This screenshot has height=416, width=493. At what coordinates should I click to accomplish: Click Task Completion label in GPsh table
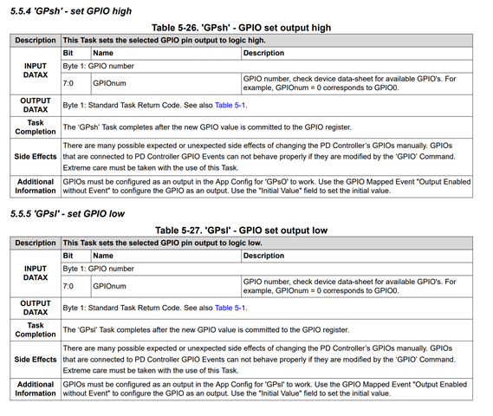click(x=36, y=127)
